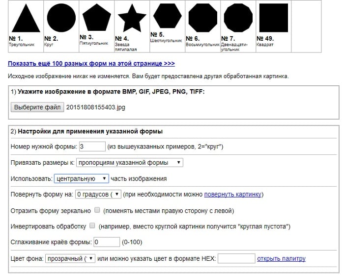The height and width of the screenshot is (275, 344).
Task: Expand the image part dropdown 'центральную'
Action: pyautogui.click(x=81, y=178)
